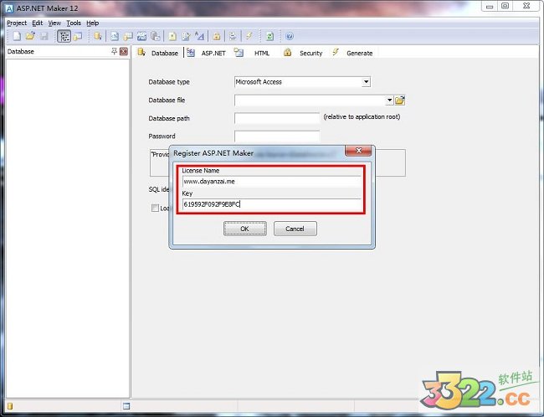
Task: Click the page-with-pencil edit toolbar icon
Action: pos(186,36)
